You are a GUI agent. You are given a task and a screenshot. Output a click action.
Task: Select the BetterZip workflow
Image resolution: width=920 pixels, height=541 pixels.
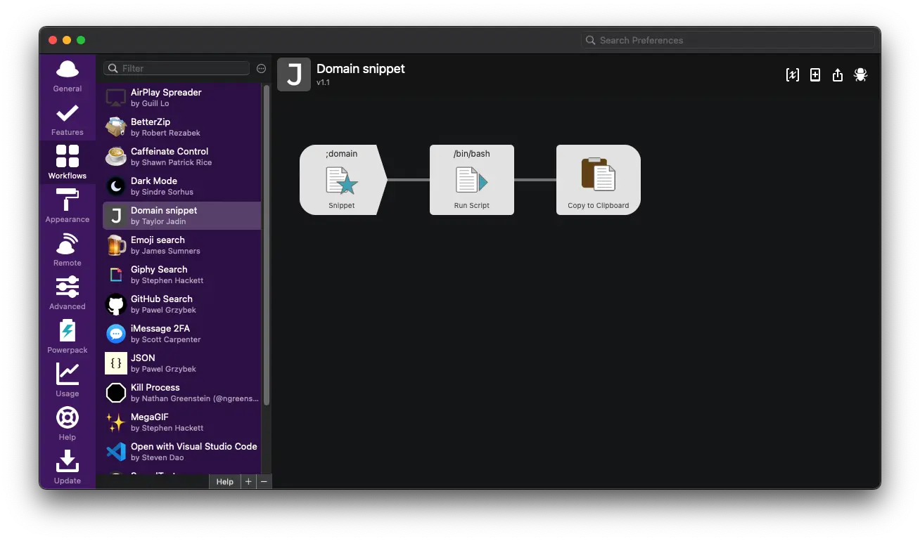click(181, 127)
